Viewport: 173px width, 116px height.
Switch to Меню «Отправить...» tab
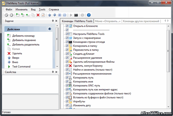coord(108,21)
